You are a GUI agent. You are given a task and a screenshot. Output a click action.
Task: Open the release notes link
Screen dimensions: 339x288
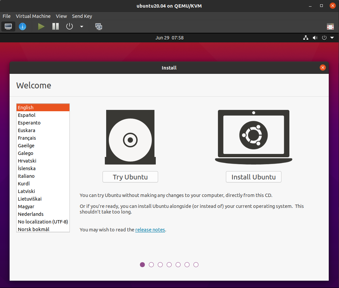150,230
